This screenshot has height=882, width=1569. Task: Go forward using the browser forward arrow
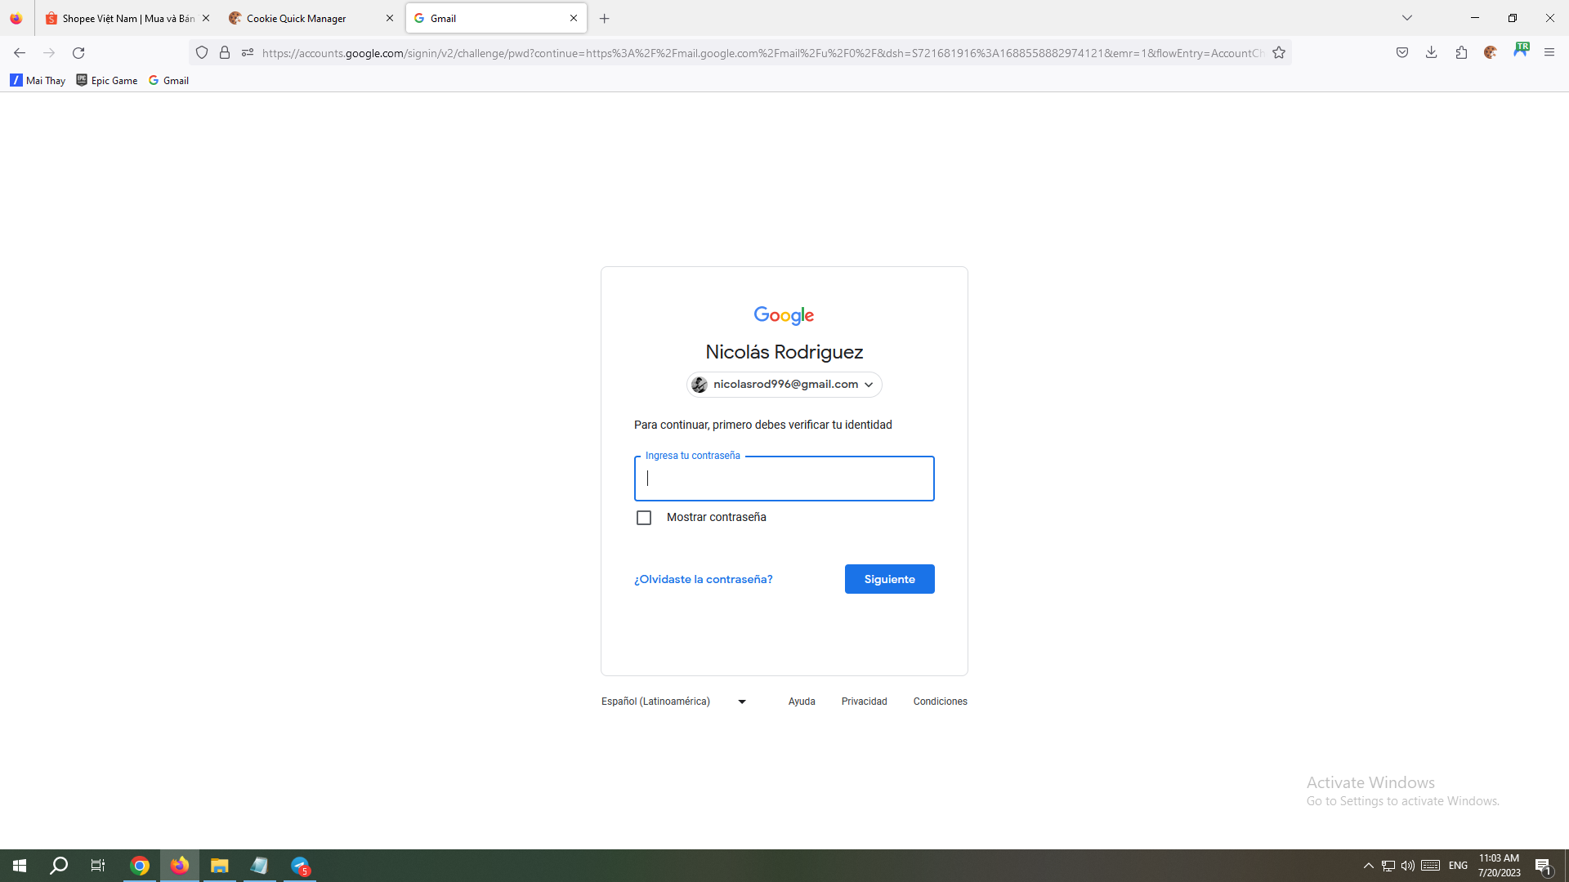[x=49, y=53]
